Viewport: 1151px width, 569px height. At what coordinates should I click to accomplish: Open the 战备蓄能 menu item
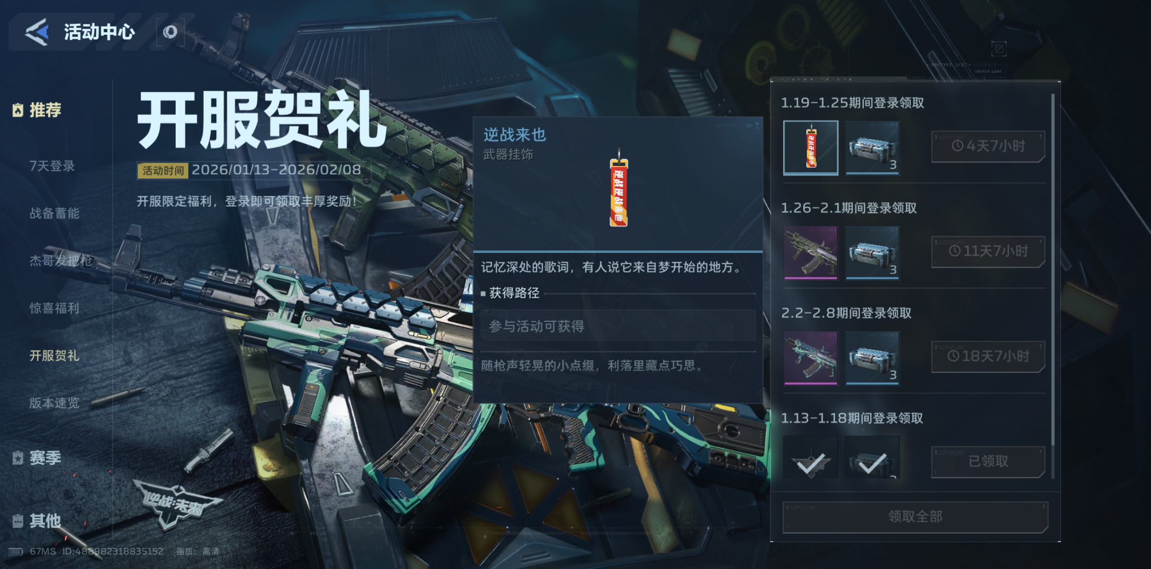click(x=54, y=213)
